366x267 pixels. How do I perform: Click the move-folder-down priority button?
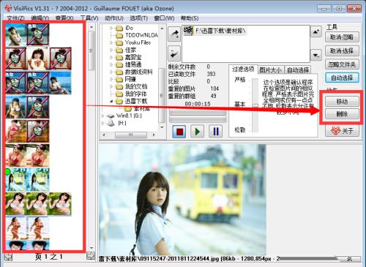316,55
